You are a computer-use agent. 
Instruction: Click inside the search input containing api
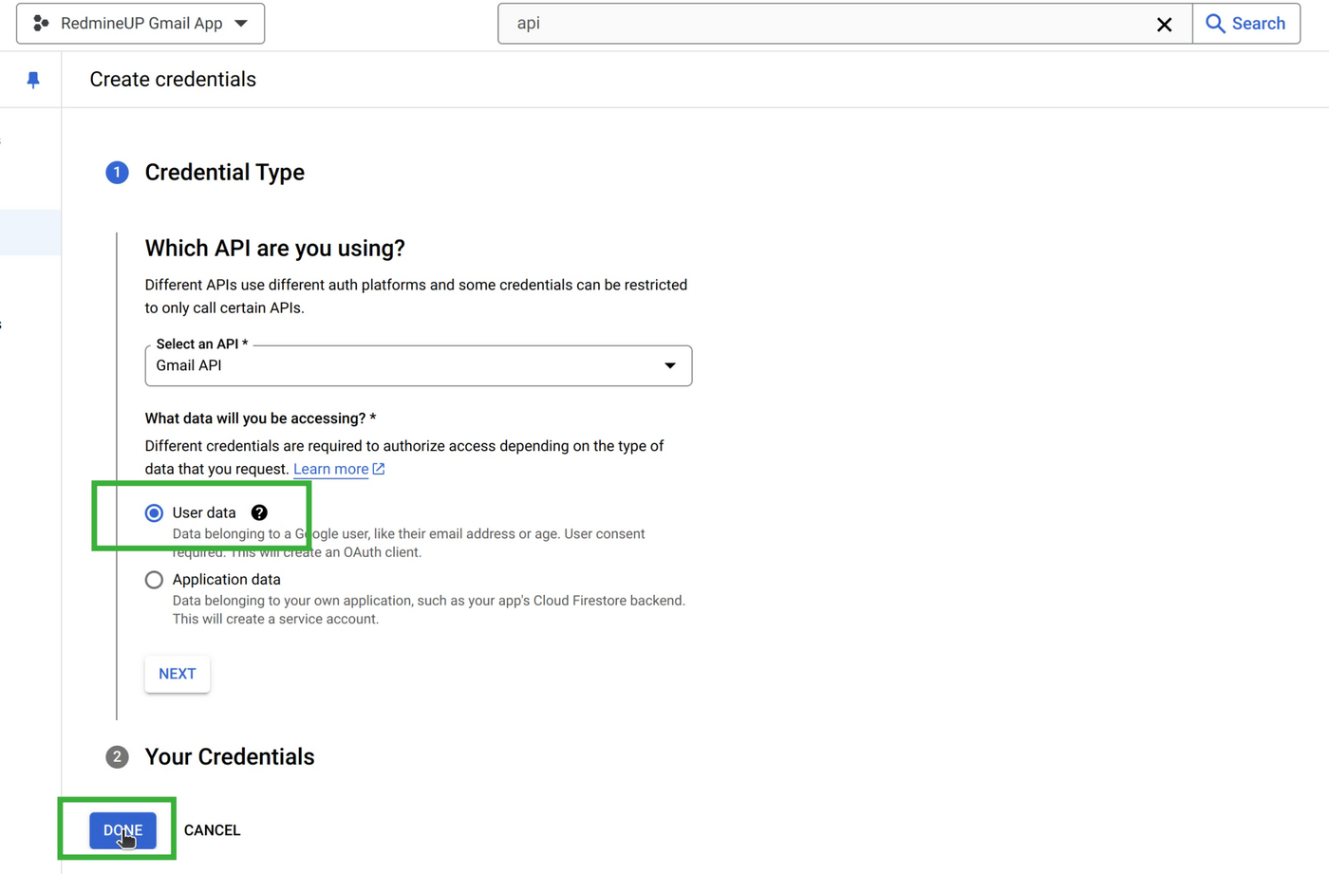[x=759, y=23]
